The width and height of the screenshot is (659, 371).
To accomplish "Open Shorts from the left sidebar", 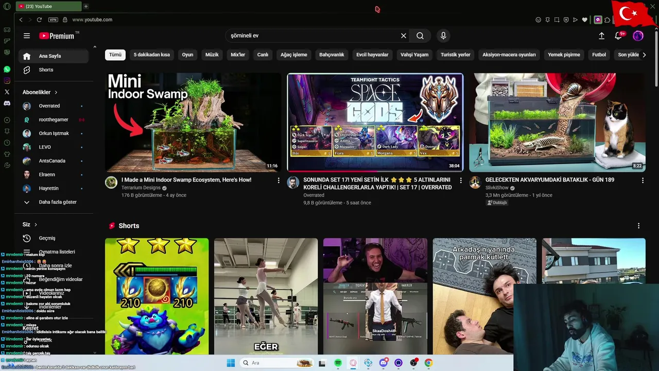I will tap(54, 70).
